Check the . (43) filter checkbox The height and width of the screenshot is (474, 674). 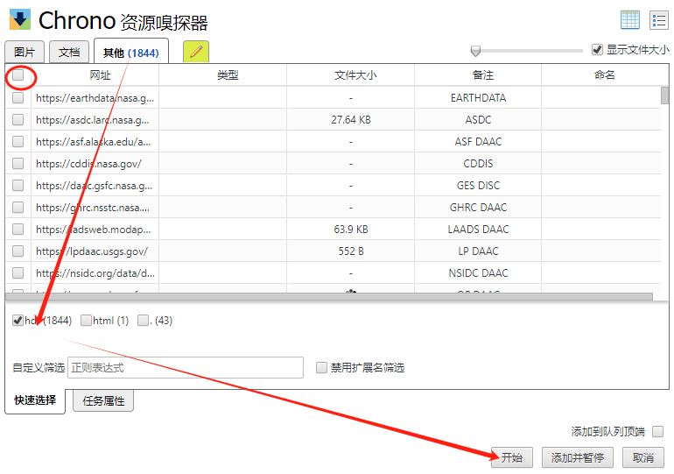143,321
